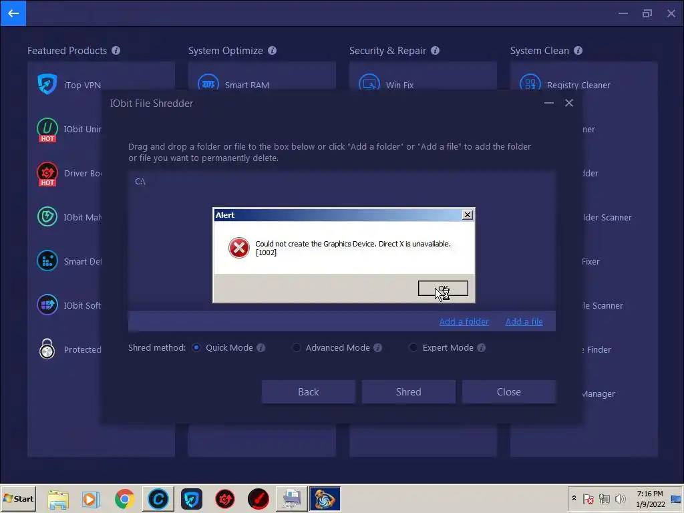The height and width of the screenshot is (513, 684).
Task: Show hidden tray icons arrow
Action: 574,498
